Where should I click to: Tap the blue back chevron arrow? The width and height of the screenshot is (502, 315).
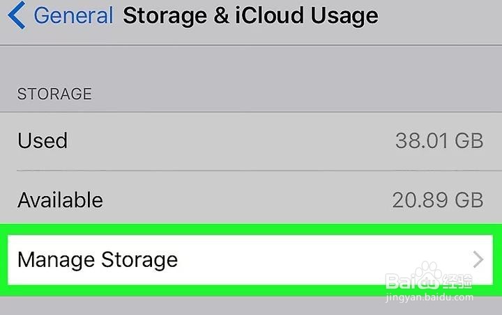click(x=17, y=15)
